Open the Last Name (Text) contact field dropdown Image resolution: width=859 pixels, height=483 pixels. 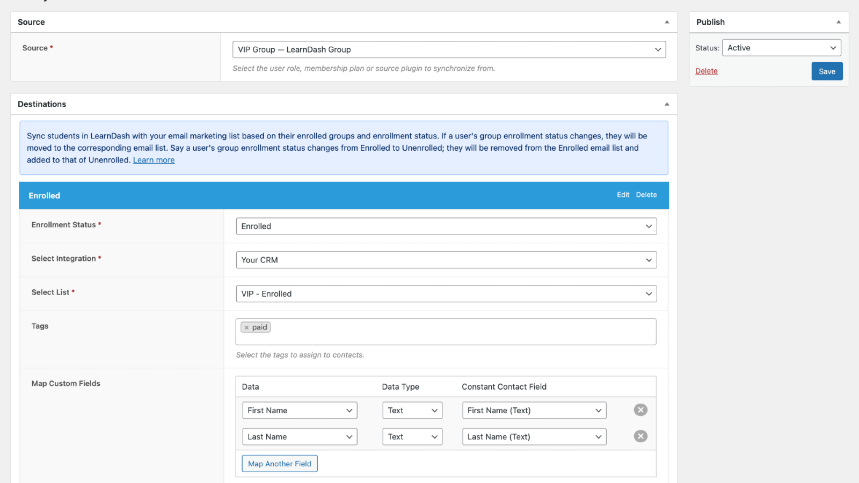[x=534, y=437]
